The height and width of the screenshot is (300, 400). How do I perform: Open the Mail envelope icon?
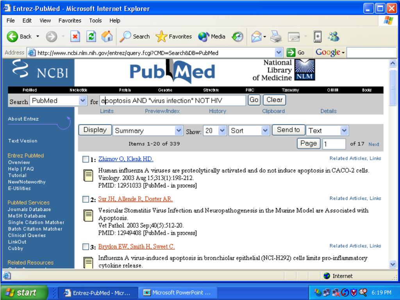point(256,37)
